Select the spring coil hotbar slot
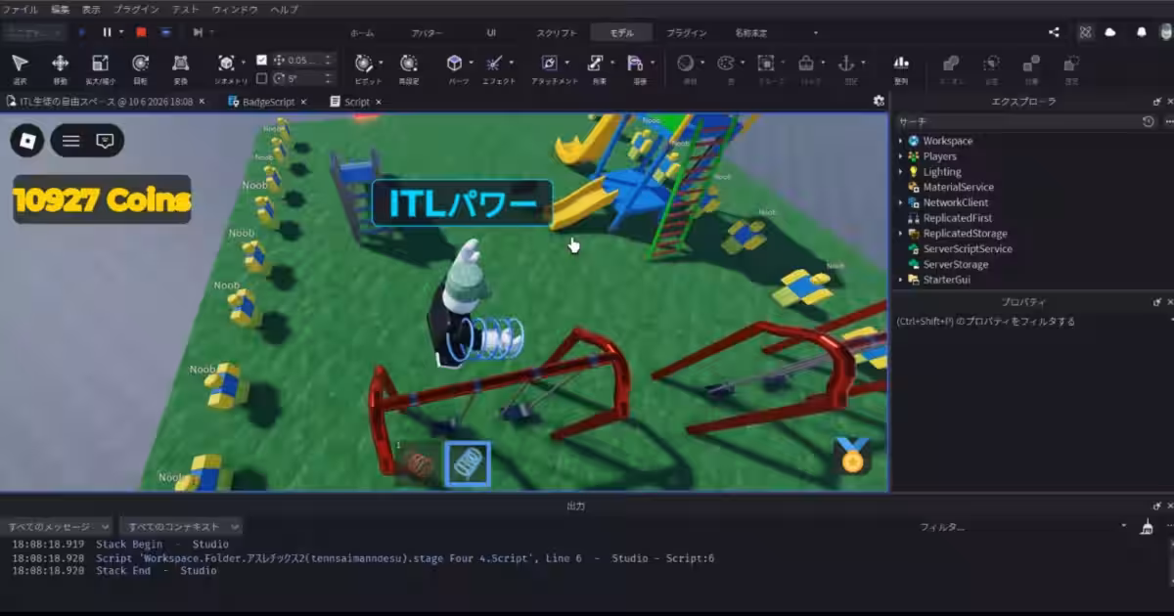Screen dimensions: 1174x616 [468, 464]
